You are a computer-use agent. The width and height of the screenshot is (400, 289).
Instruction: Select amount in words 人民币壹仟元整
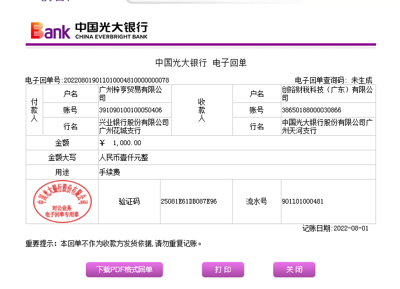pyautogui.click(x=123, y=157)
